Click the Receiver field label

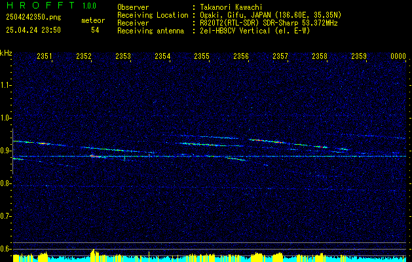(133, 23)
